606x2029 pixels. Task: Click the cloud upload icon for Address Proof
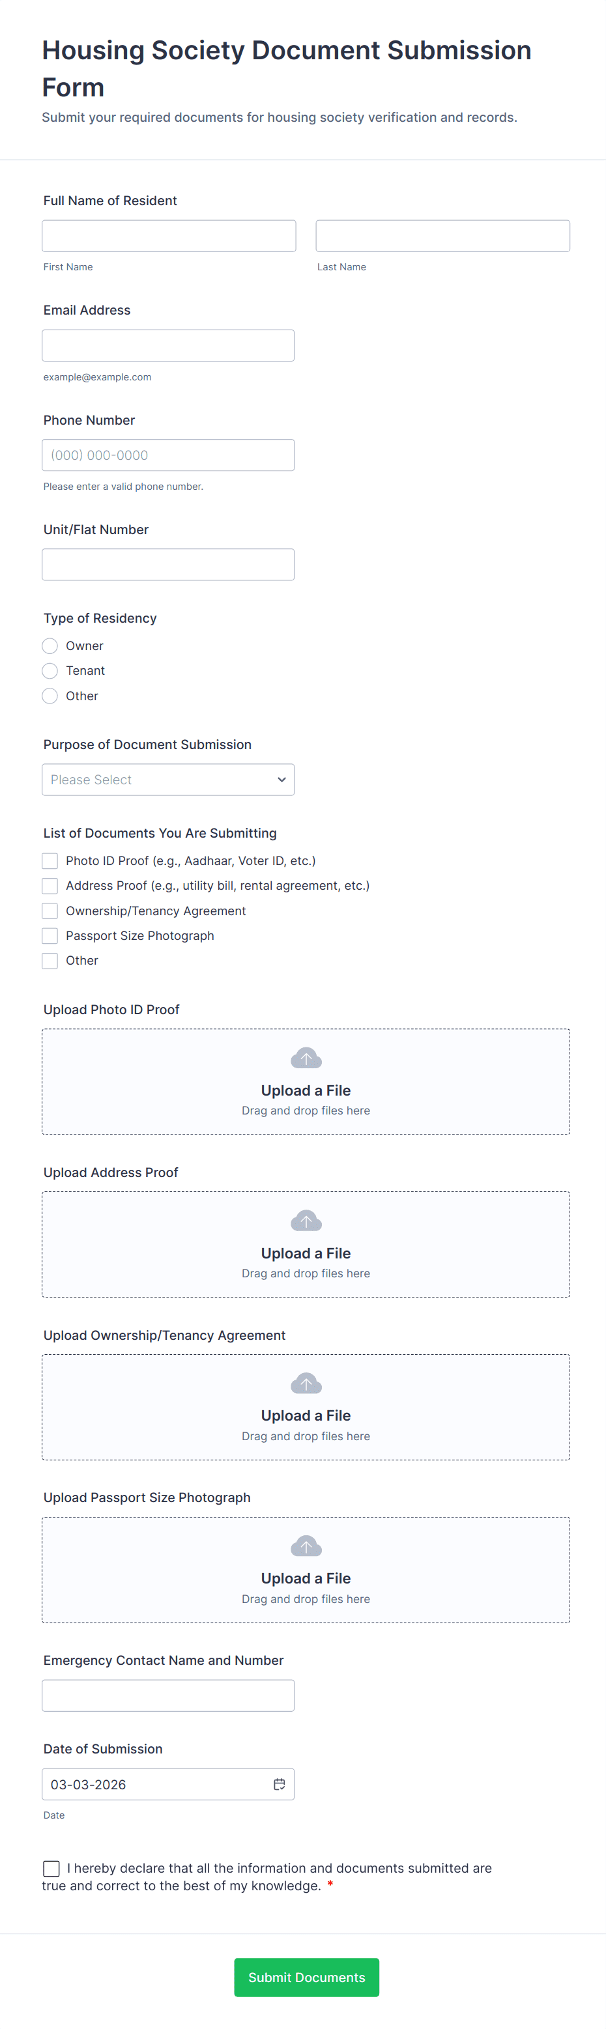point(306,1220)
